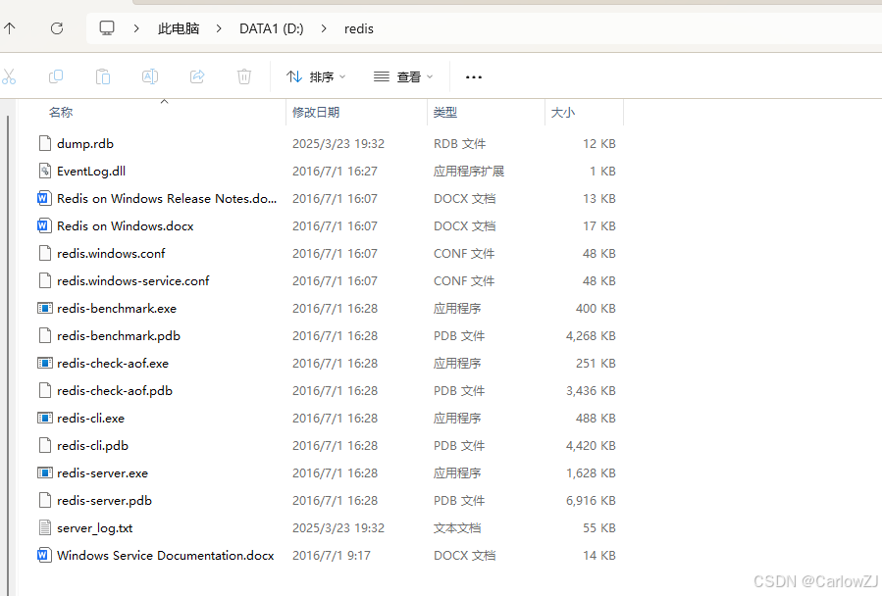Expand chevron after 此电脑 in address bar
Screen dimensions: 882x596
point(219,28)
